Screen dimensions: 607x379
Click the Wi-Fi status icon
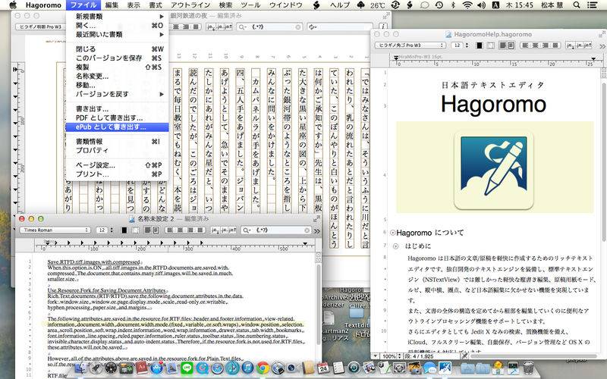point(468,5)
